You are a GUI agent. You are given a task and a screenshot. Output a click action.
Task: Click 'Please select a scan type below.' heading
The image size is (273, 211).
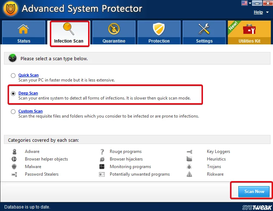(x=54, y=59)
